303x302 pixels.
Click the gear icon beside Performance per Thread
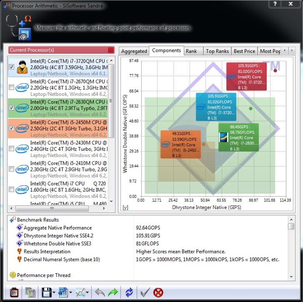pos(13,275)
